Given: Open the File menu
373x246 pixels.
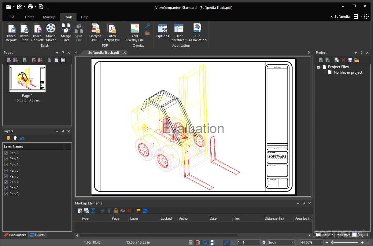Looking at the screenshot, I should pos(11,17).
